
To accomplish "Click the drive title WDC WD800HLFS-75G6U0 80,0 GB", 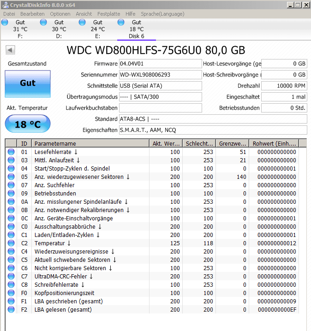I will [x=156, y=50].
